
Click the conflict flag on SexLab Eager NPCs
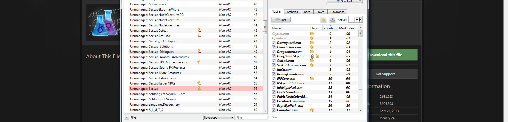click(x=199, y=83)
